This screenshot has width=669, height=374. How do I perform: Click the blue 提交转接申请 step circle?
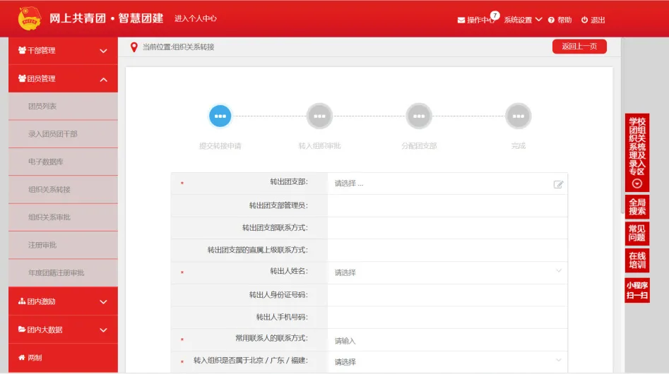[220, 116]
